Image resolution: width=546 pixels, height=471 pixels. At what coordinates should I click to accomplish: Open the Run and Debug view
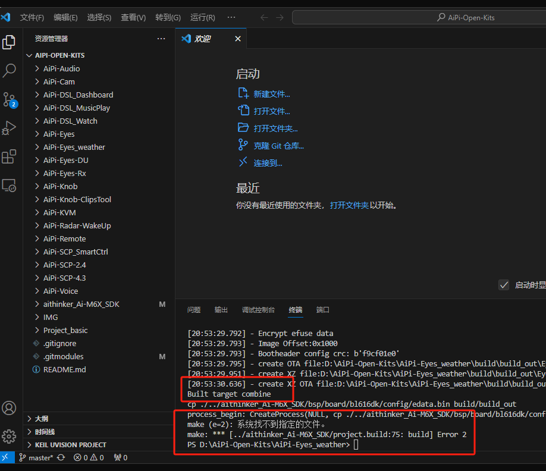point(9,128)
